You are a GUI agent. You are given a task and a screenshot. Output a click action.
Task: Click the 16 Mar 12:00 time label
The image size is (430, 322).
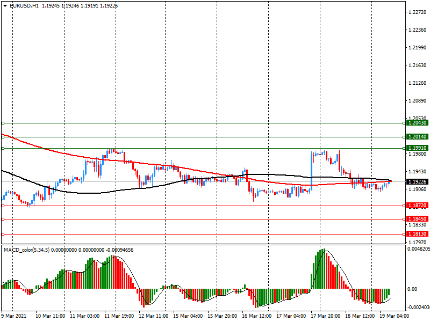pyautogui.click(x=257, y=316)
